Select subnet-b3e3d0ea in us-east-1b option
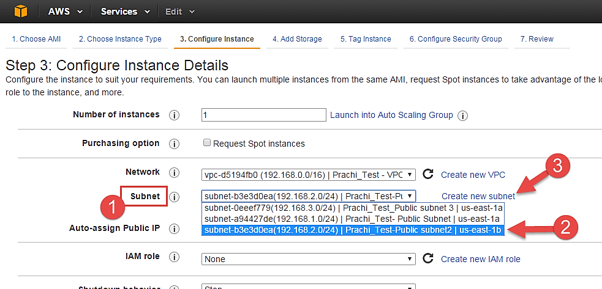The height and width of the screenshot is (289, 602). 353,230
